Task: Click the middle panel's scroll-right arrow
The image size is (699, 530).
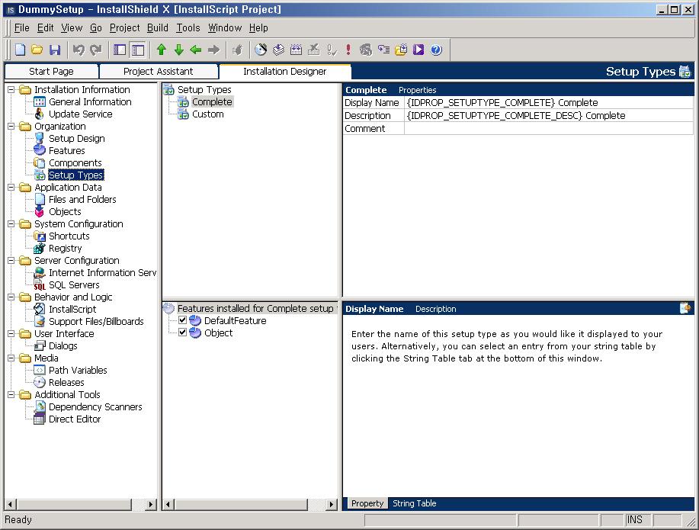Action: (x=332, y=505)
